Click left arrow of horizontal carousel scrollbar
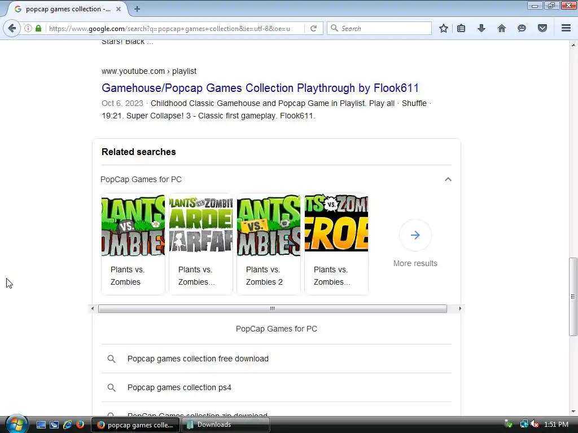The image size is (578, 433). (93, 308)
